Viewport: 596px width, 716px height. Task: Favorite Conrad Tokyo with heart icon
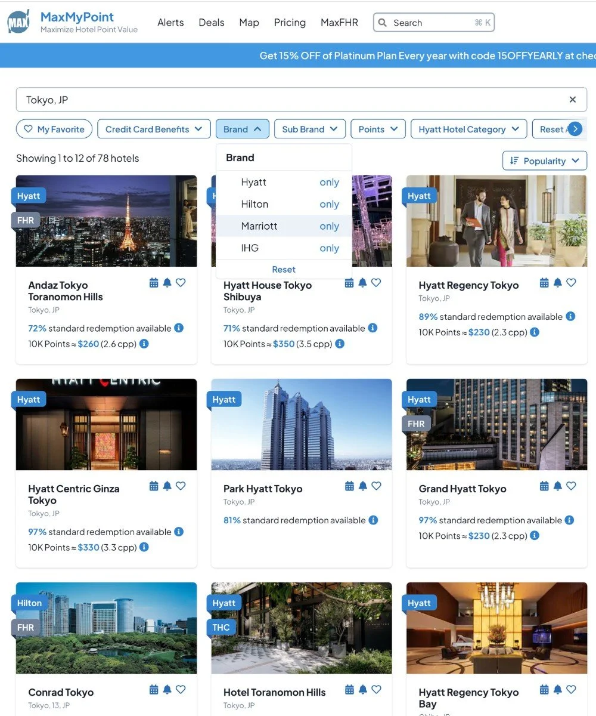click(x=181, y=690)
